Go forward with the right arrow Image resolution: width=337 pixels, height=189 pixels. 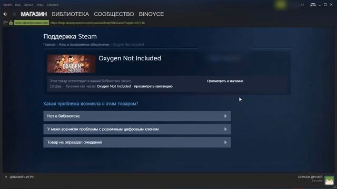tap(14, 14)
